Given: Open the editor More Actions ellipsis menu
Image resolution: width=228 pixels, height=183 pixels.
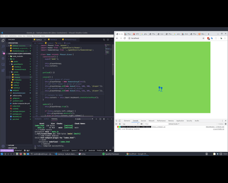Looking at the screenshot, I should click(x=112, y=40).
